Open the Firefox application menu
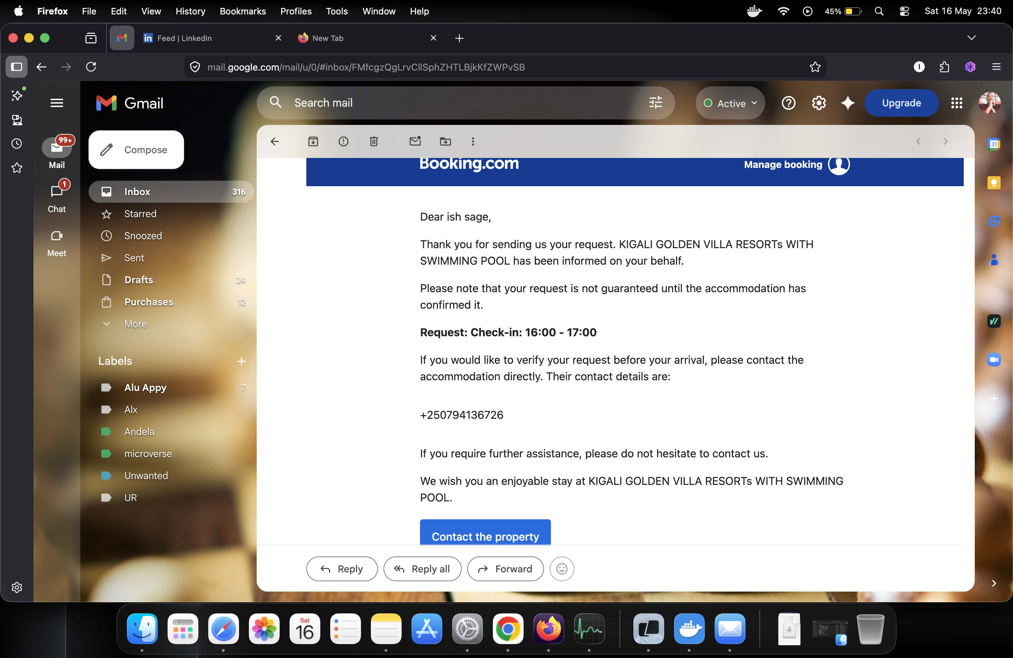The image size is (1013, 658). tap(996, 67)
